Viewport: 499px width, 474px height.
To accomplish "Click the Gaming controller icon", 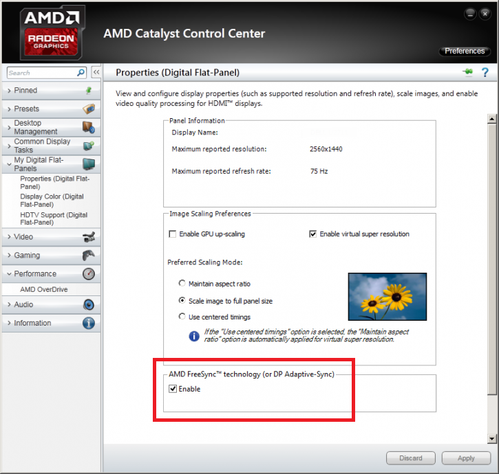I will [89, 255].
